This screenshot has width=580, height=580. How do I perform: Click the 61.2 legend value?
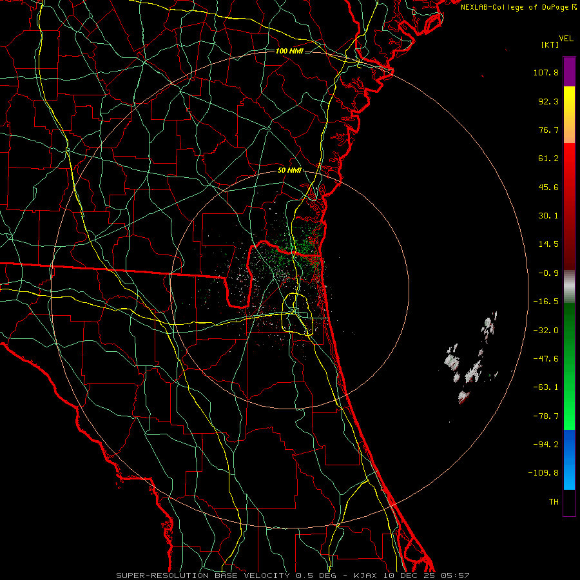[548, 159]
